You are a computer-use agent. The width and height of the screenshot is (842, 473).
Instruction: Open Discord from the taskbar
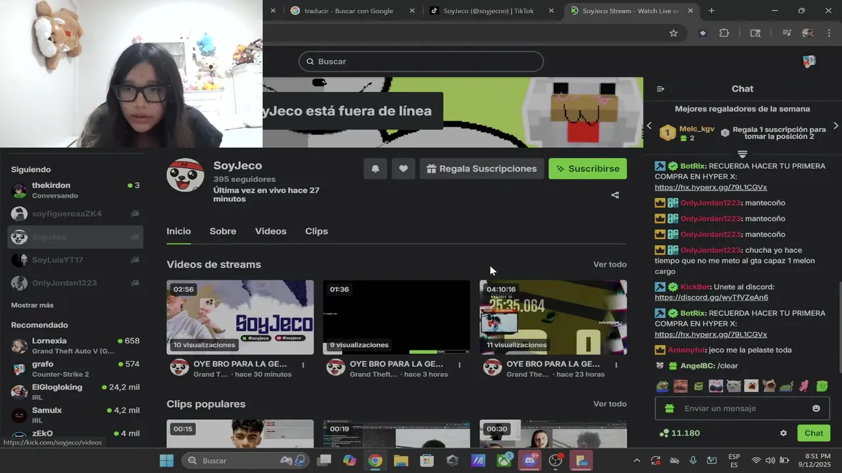click(x=530, y=461)
